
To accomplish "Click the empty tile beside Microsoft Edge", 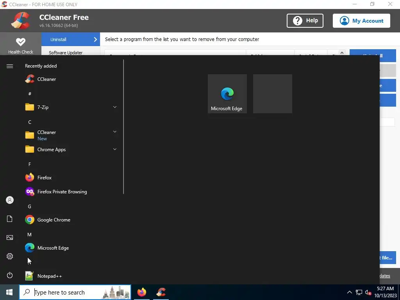I will tap(272, 94).
